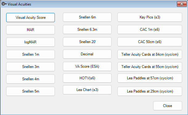
Task: Choose VA Score (ESA)
Action: 87,66
